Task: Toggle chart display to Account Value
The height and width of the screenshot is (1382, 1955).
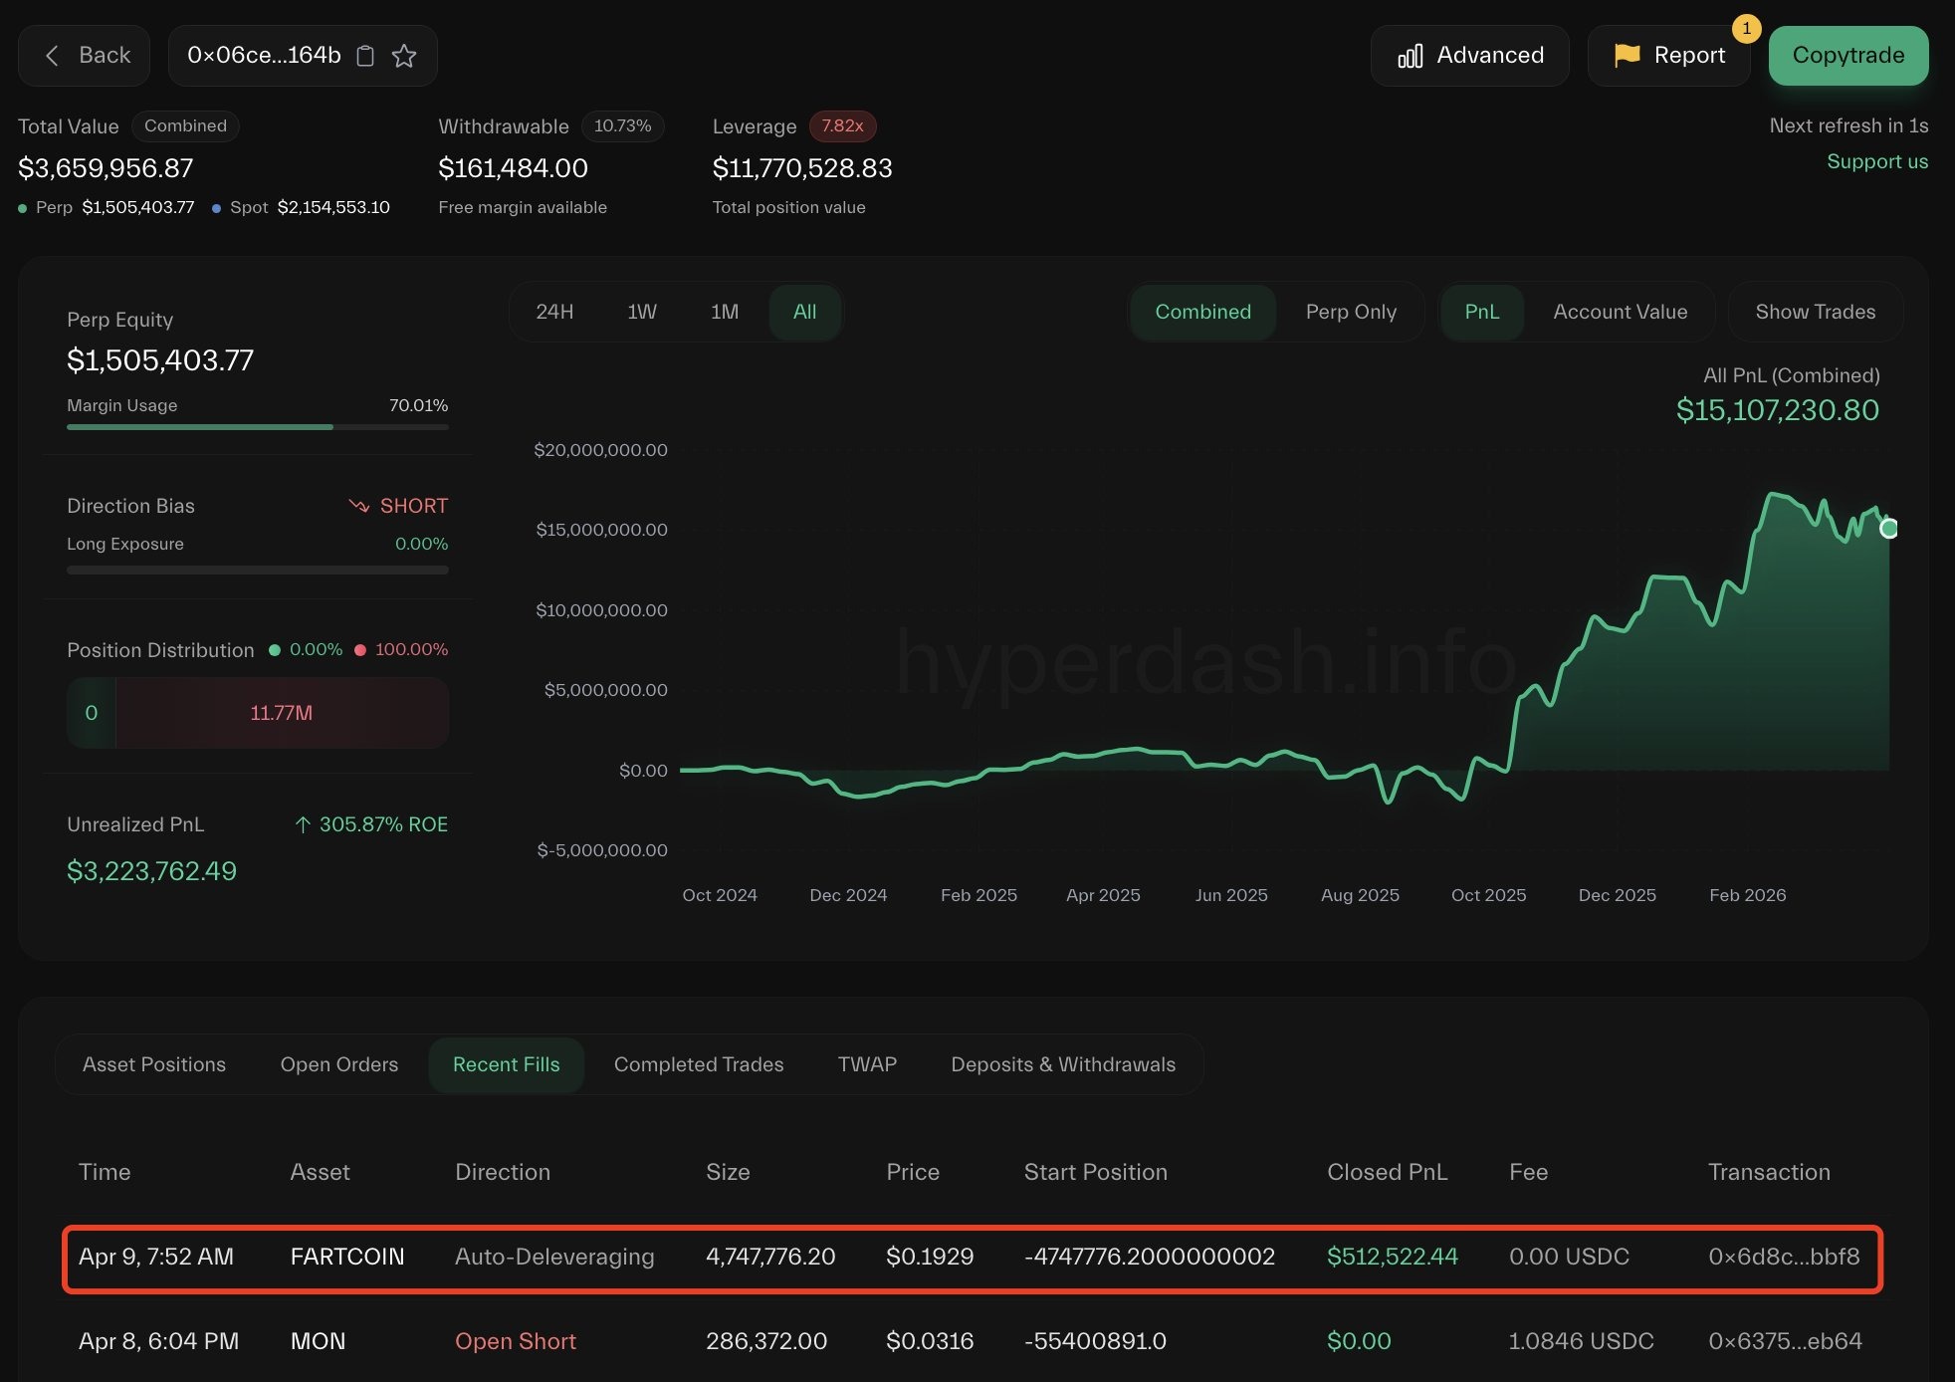Action: (x=1620, y=312)
